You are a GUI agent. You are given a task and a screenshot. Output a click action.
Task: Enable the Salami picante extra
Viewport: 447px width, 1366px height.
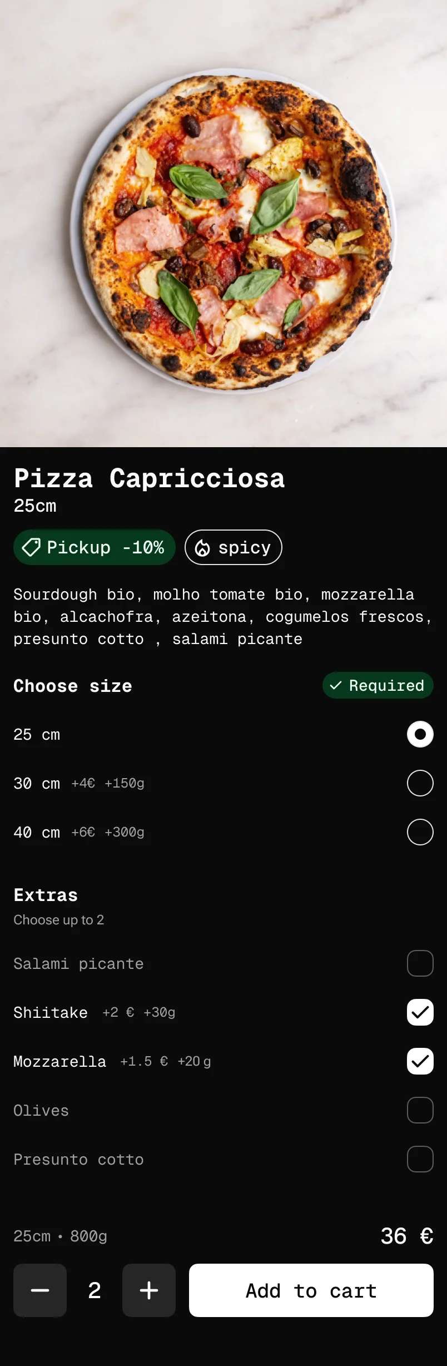420,963
